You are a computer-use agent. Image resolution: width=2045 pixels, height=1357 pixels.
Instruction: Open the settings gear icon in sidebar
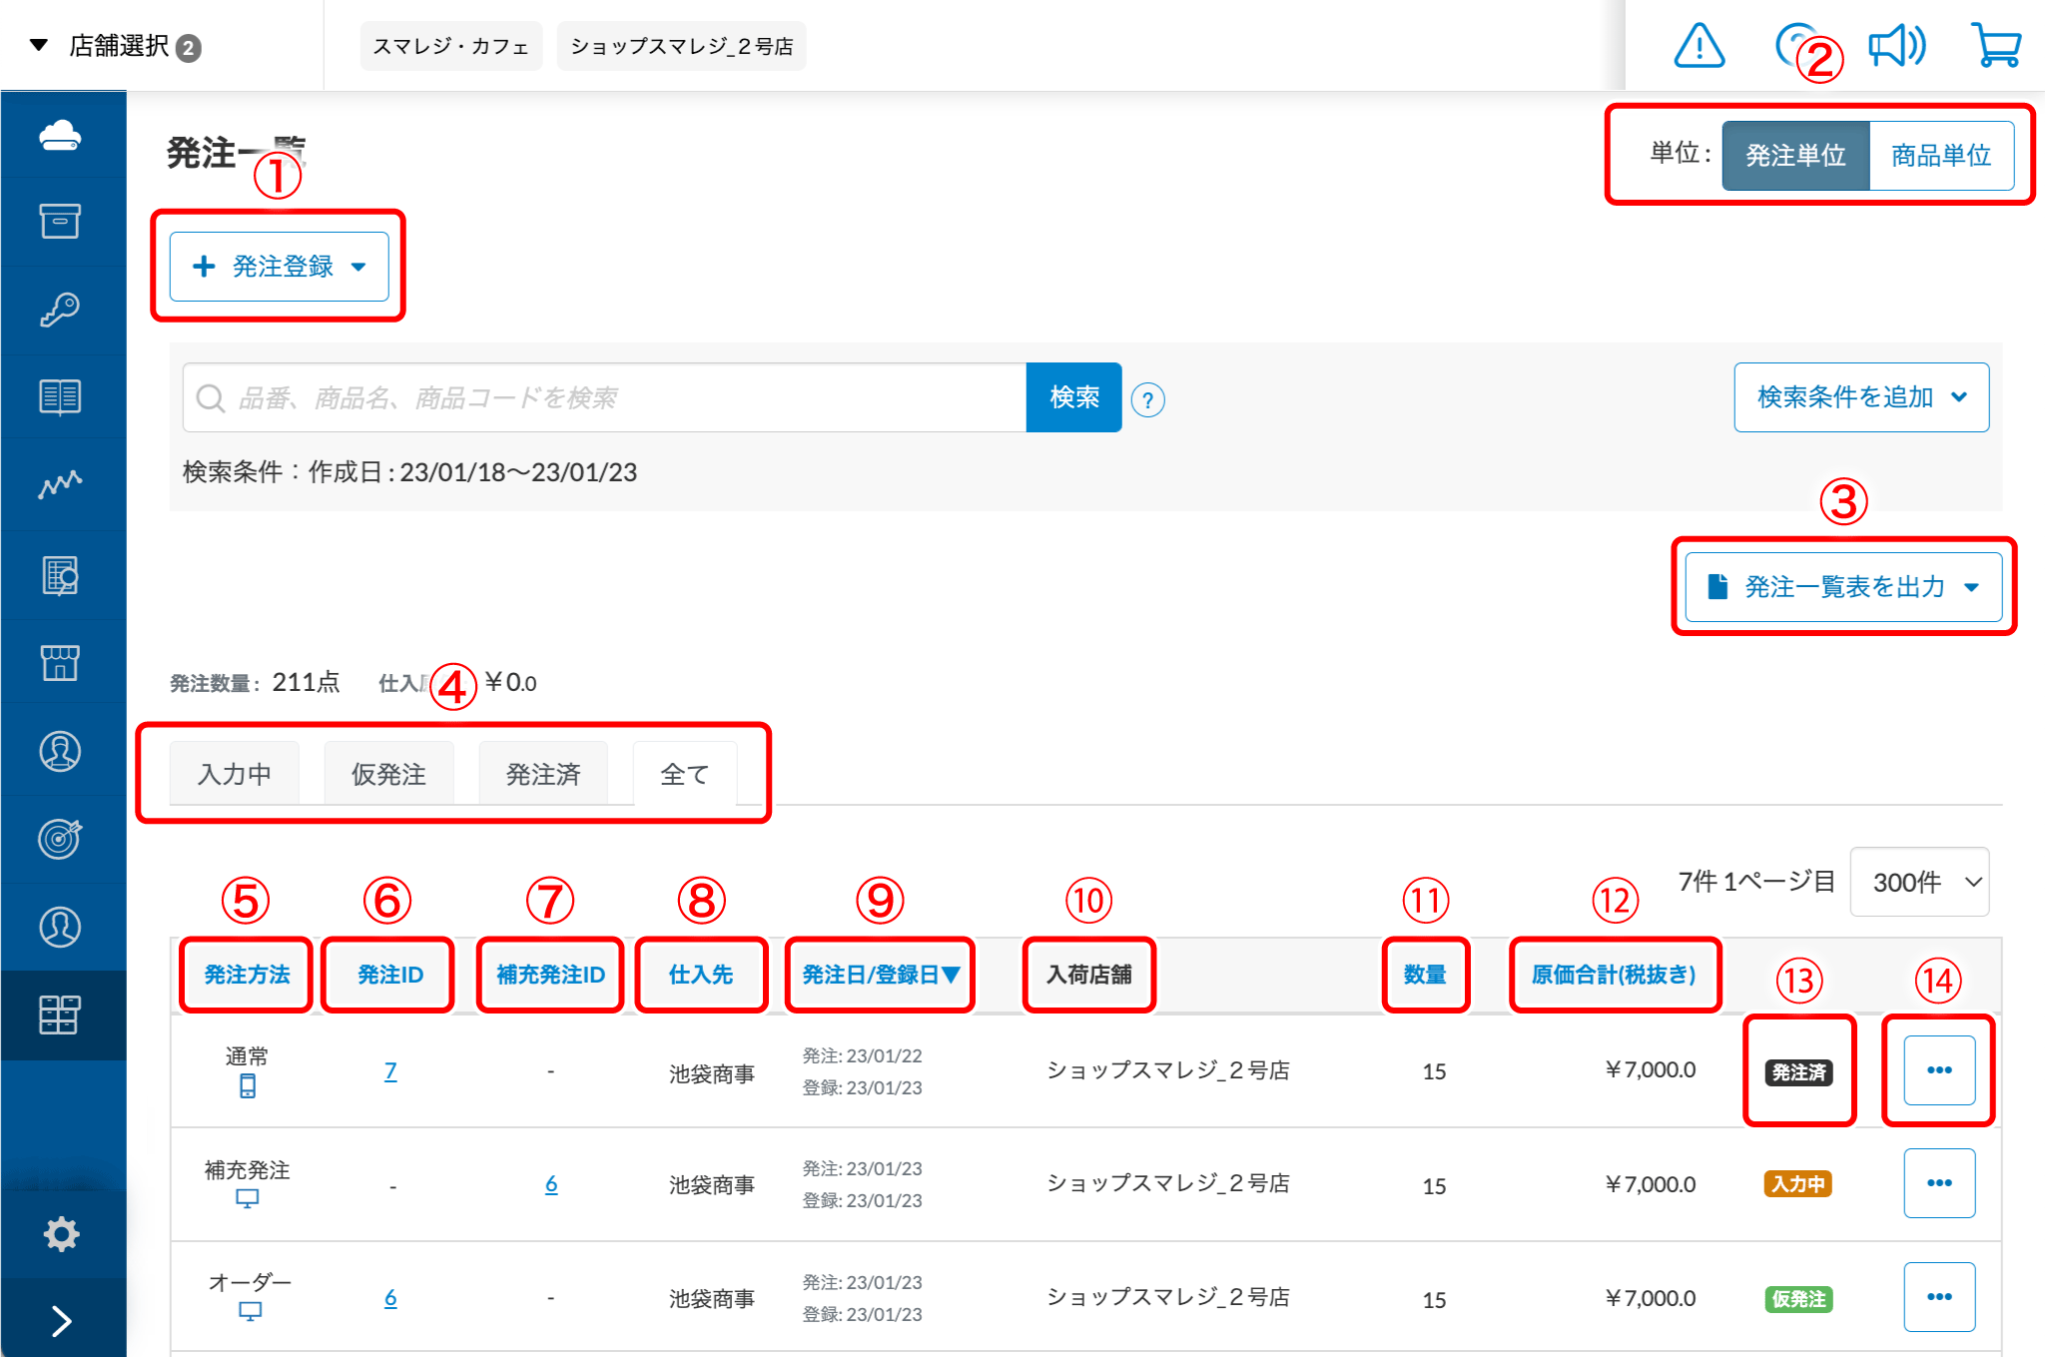coord(61,1234)
